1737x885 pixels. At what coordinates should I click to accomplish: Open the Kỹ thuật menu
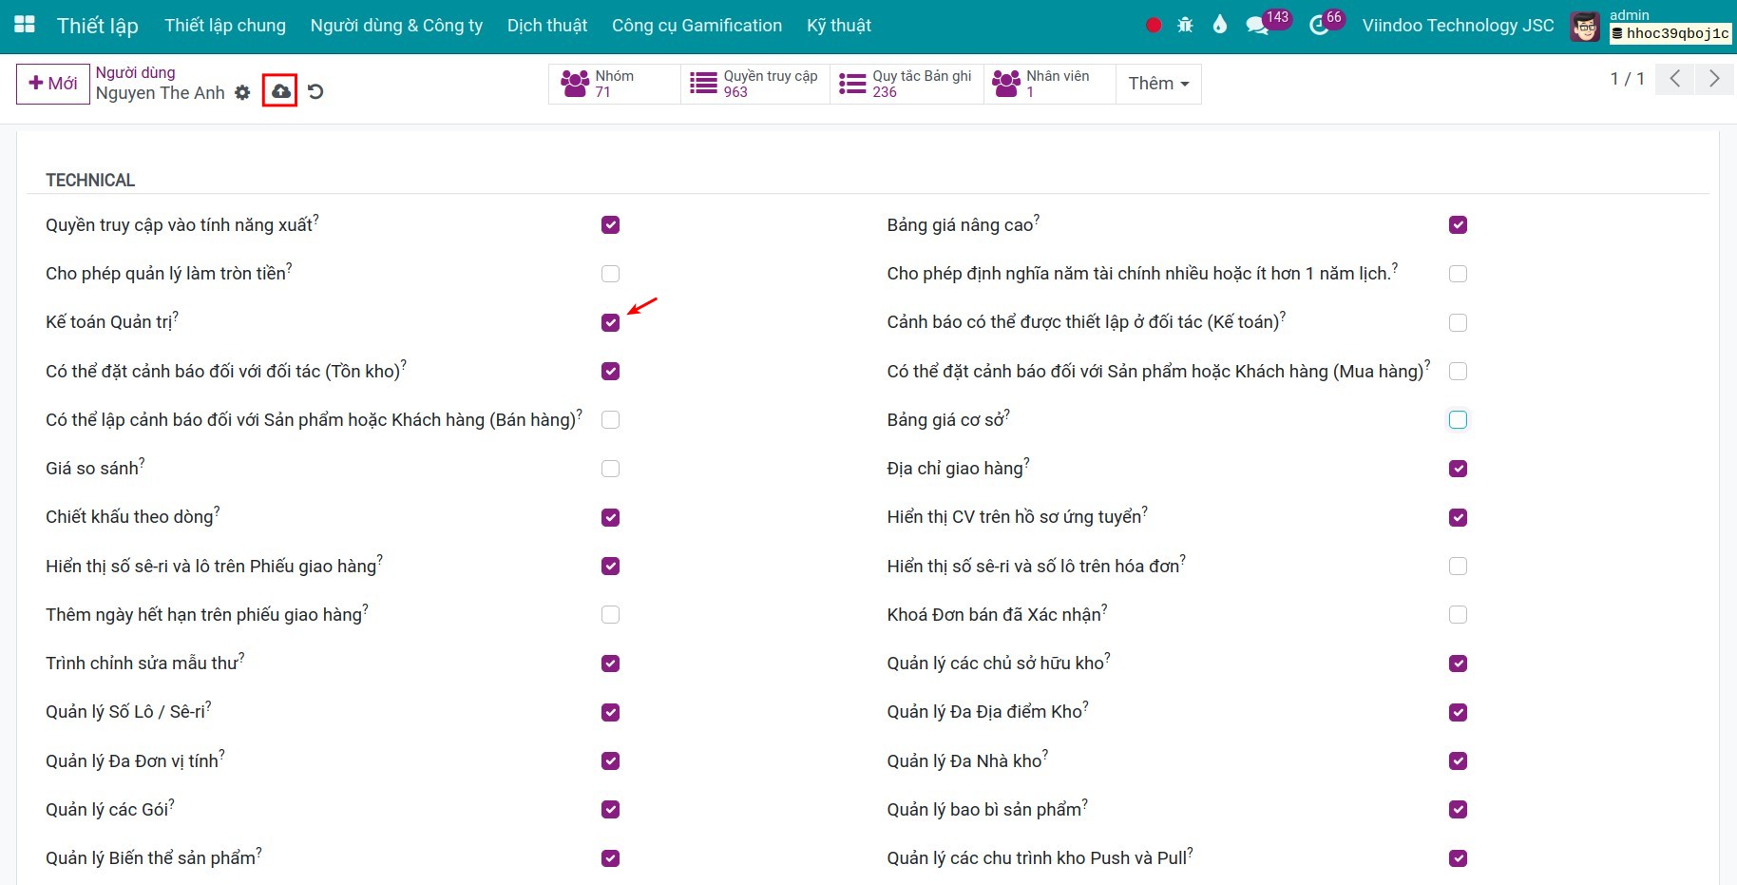click(839, 26)
